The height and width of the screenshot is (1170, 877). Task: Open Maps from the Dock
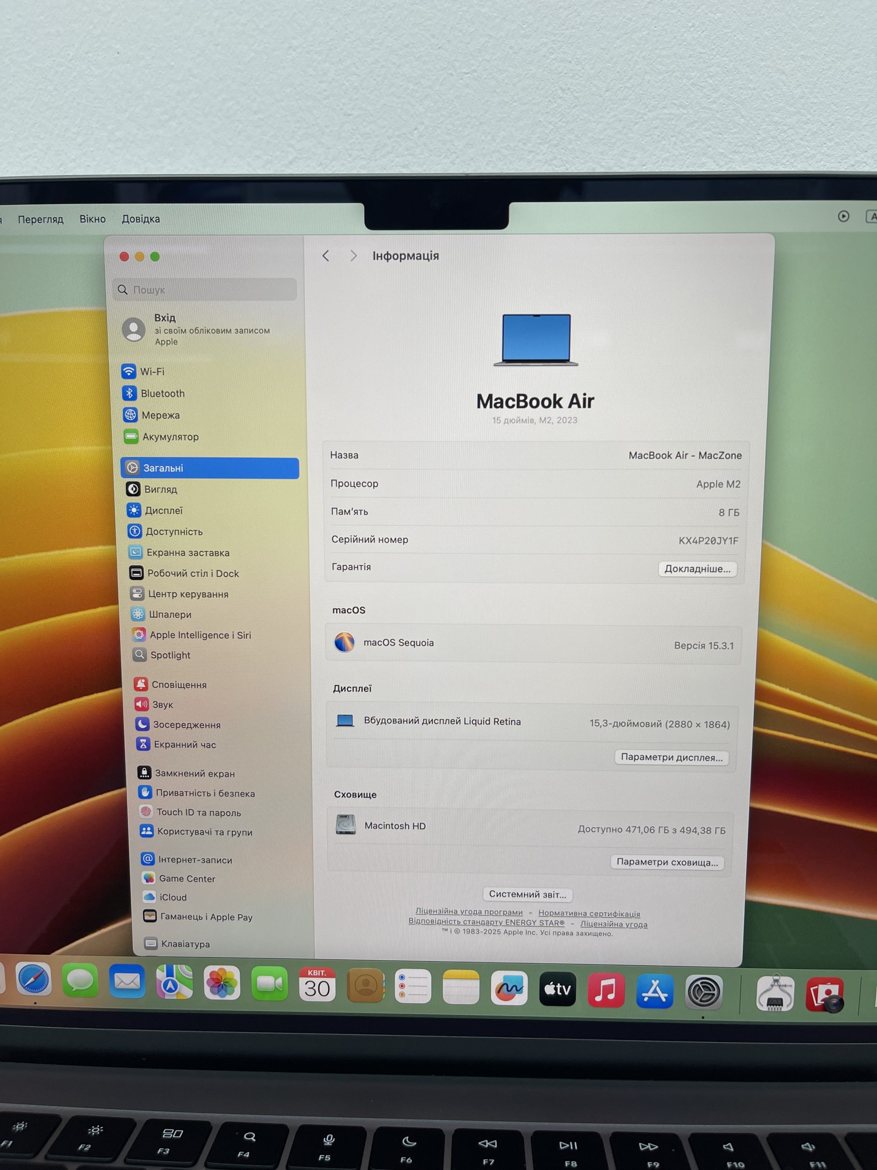pyautogui.click(x=174, y=982)
